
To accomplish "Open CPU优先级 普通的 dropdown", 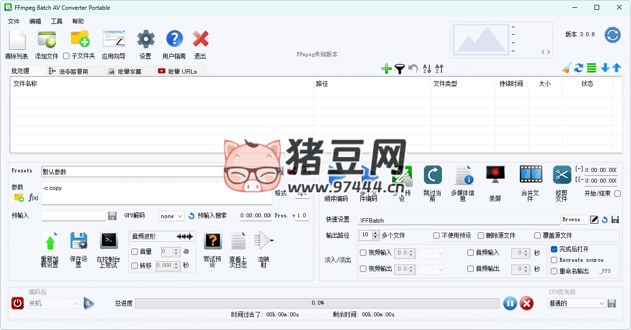I will click(x=576, y=303).
